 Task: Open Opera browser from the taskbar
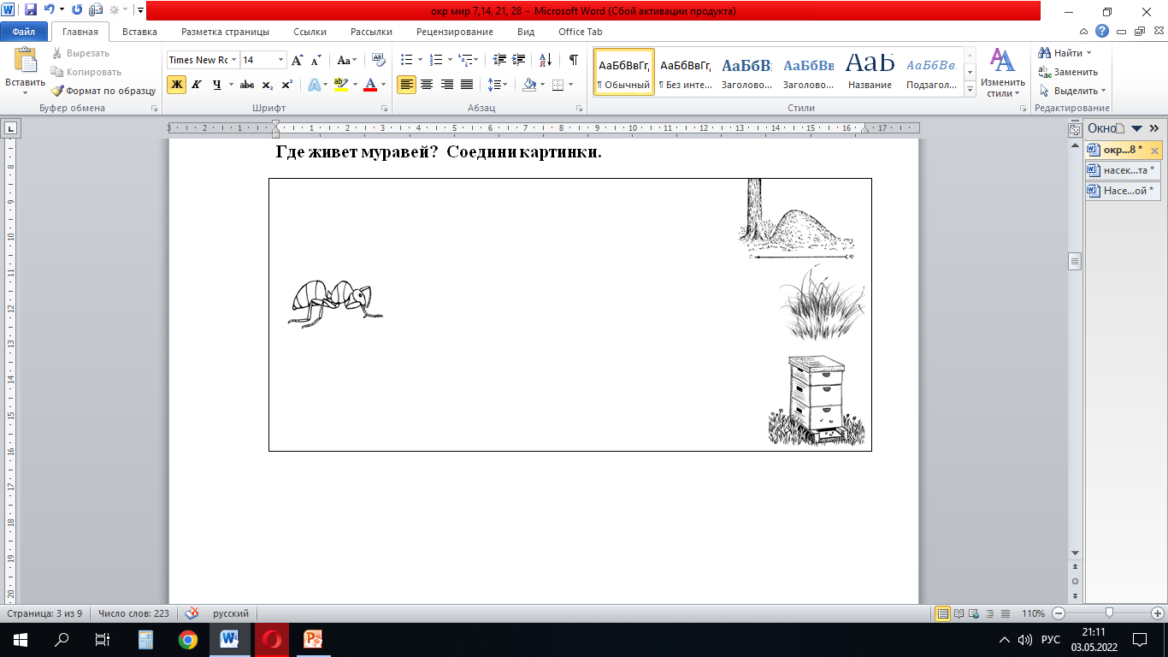(272, 640)
